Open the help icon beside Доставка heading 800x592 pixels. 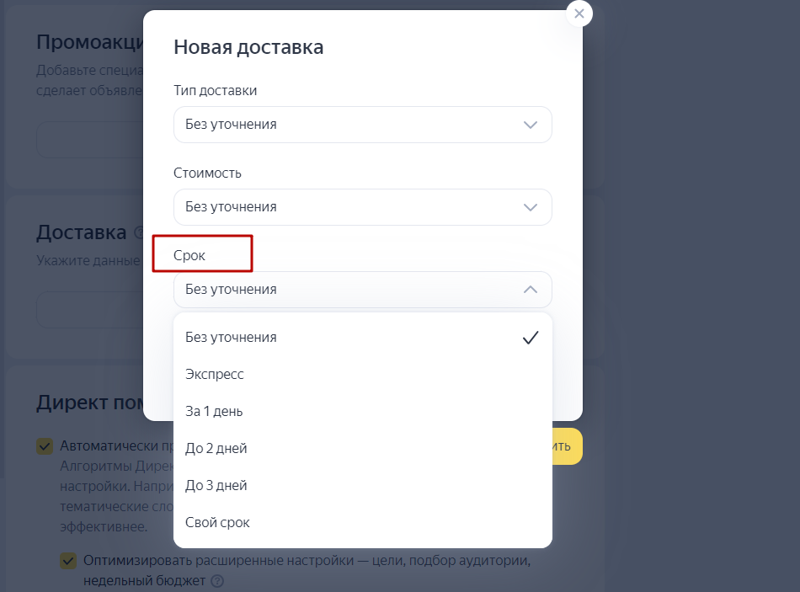coord(139,232)
